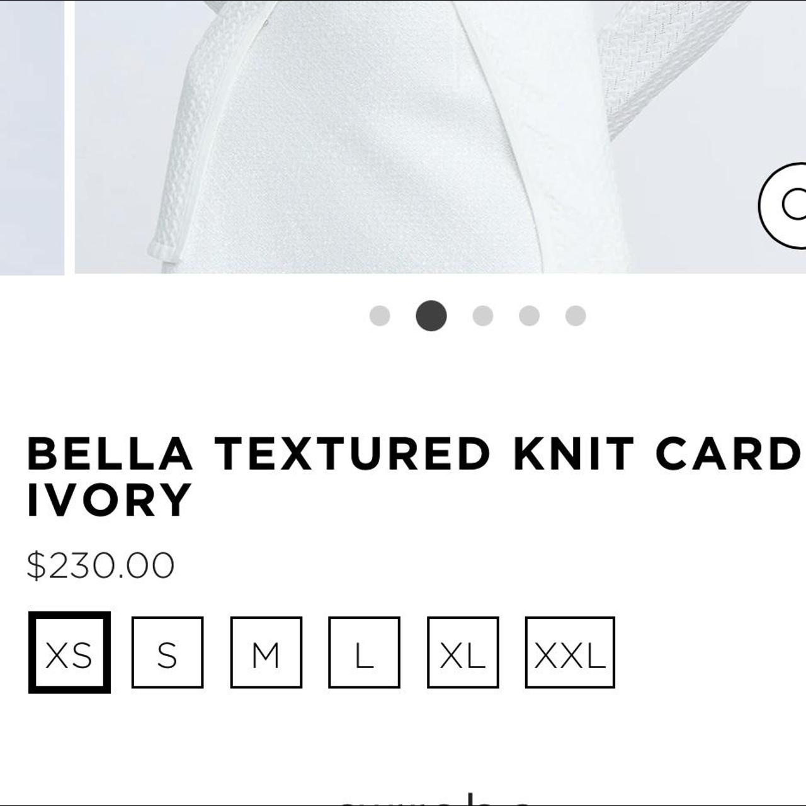806x806 pixels.
Task: Toggle size M selection
Action: coord(264,654)
